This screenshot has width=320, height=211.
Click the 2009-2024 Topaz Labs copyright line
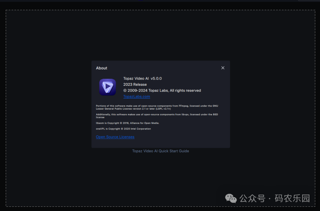[162, 90]
